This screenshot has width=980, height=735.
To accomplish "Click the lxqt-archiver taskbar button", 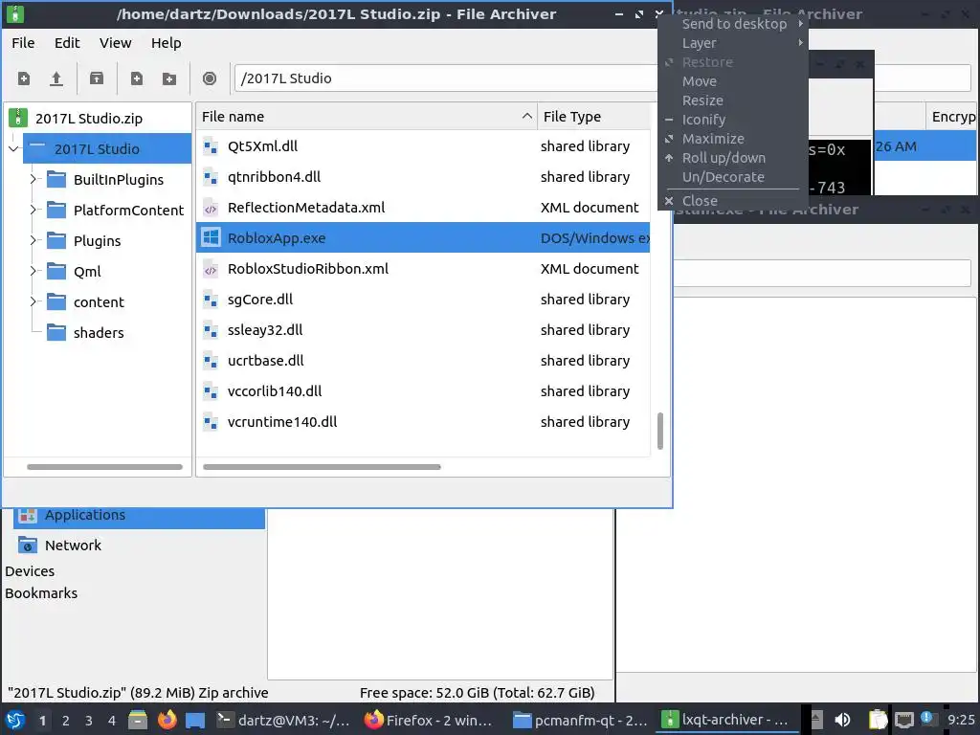I will click(727, 720).
